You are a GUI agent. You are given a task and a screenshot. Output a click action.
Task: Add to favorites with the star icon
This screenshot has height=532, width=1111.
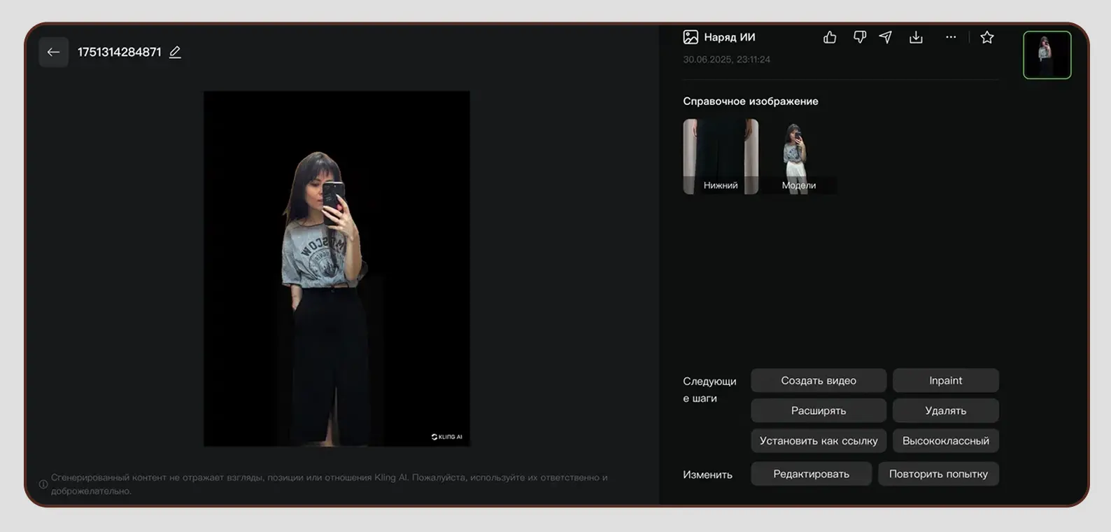(x=986, y=38)
